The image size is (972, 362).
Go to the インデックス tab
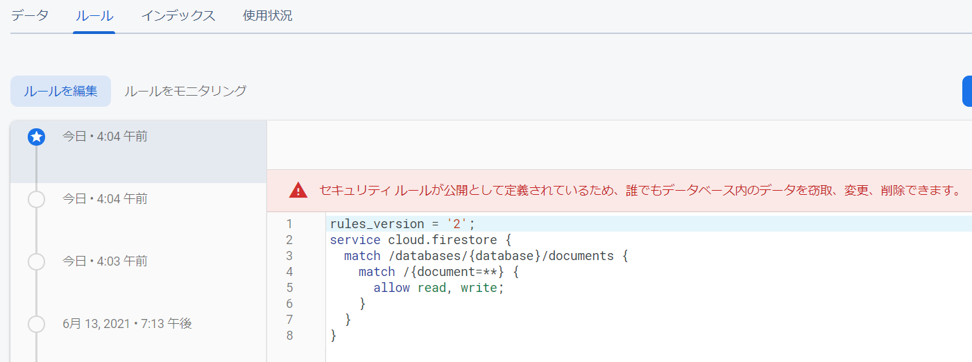click(178, 16)
